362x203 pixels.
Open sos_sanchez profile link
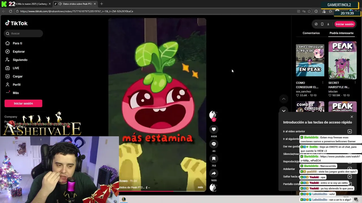[303, 92]
